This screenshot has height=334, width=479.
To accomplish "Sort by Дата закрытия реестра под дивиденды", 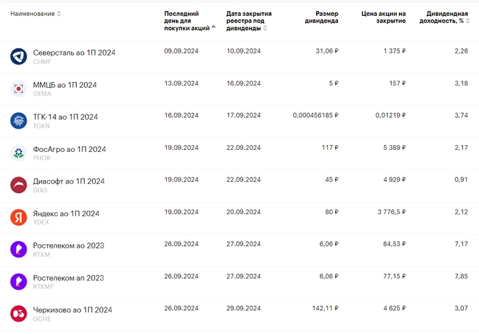I will [265, 28].
